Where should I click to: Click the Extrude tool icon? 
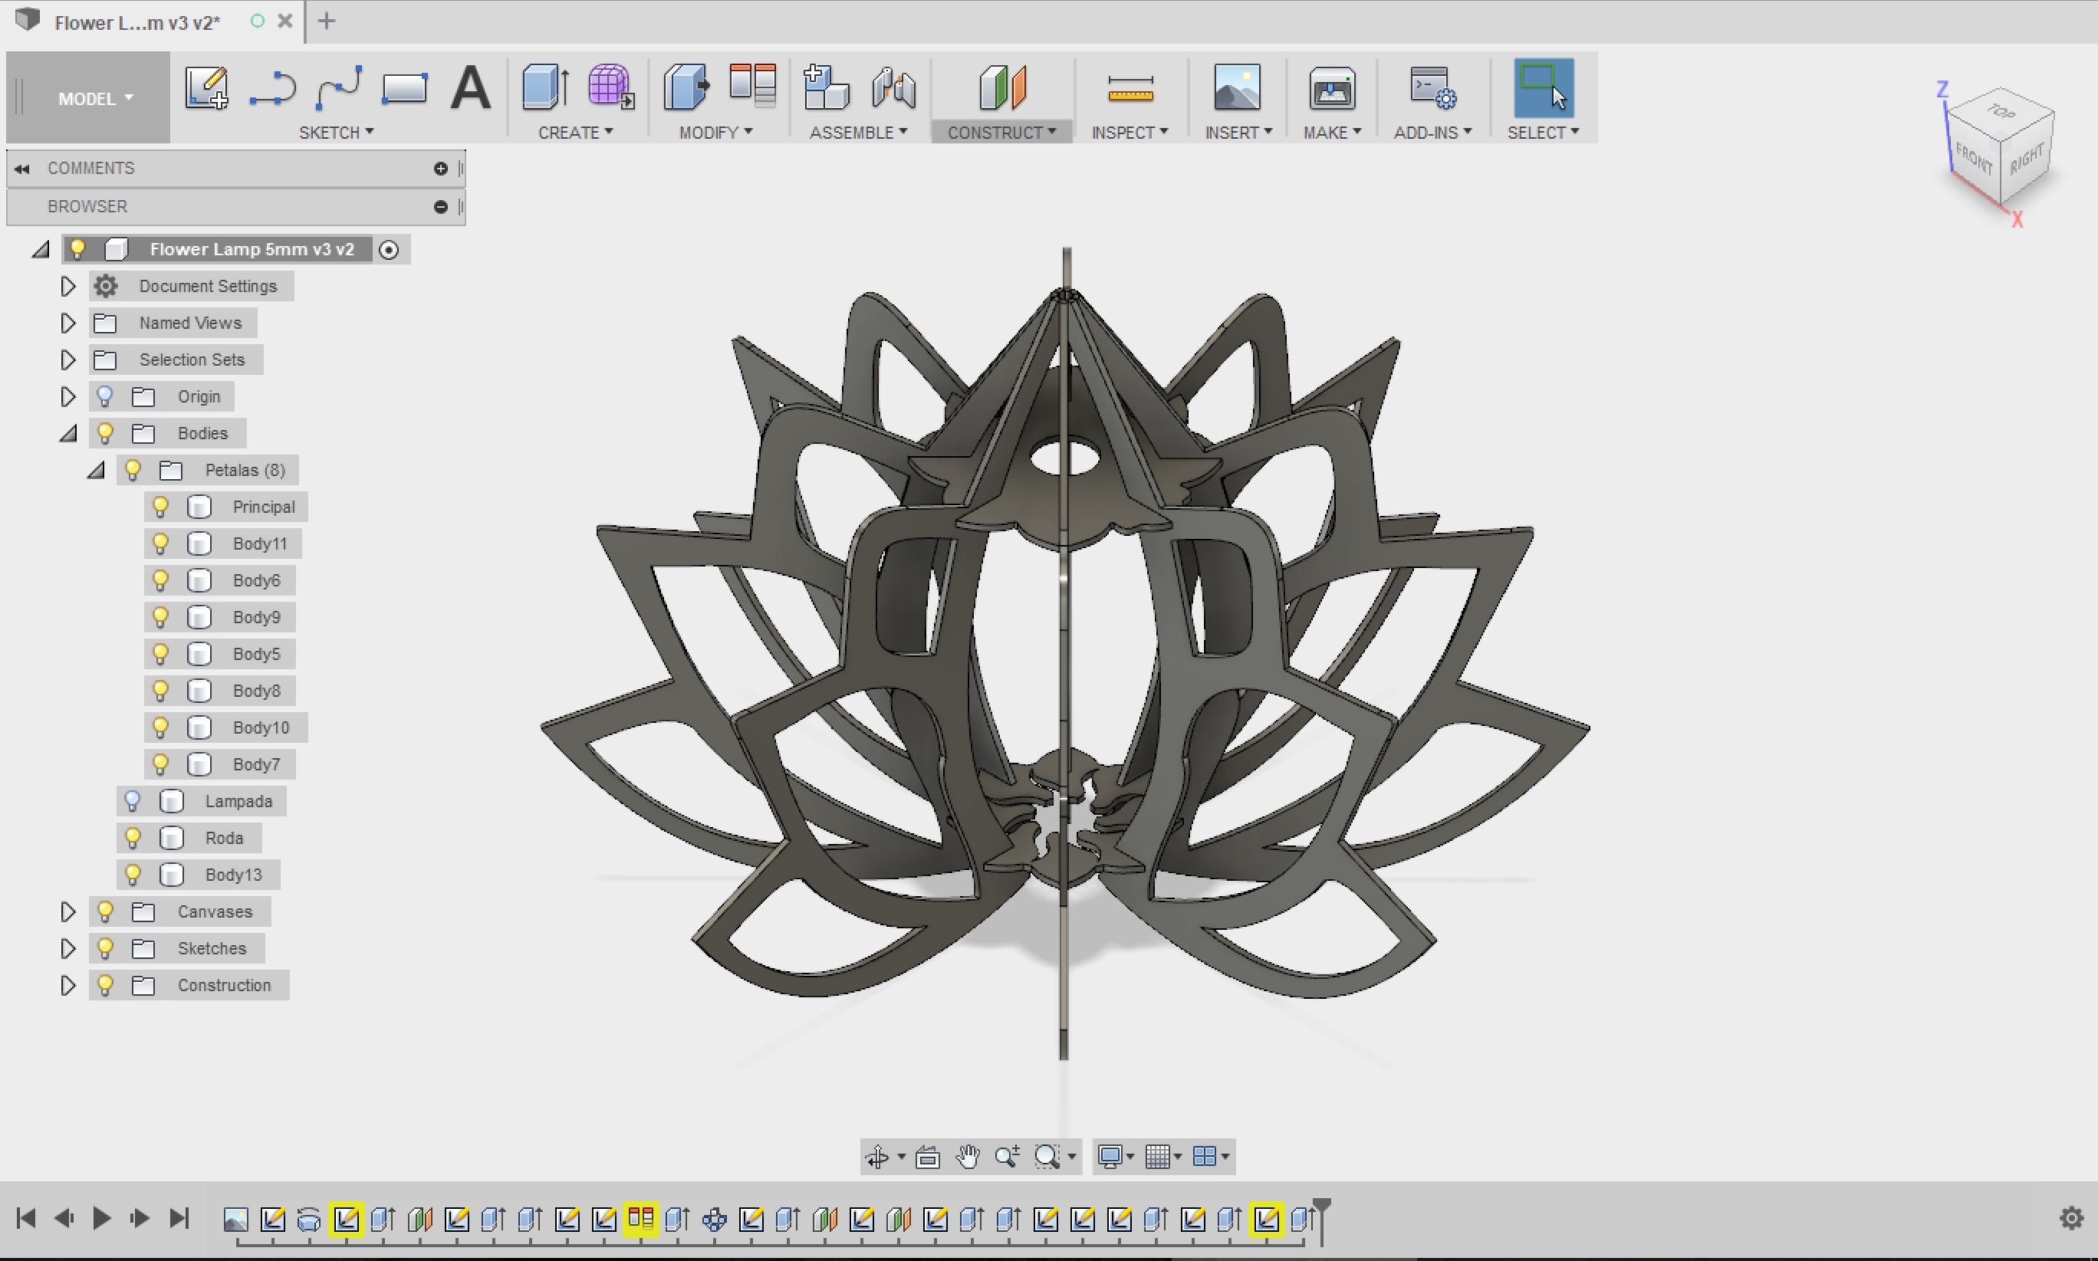[x=544, y=87]
